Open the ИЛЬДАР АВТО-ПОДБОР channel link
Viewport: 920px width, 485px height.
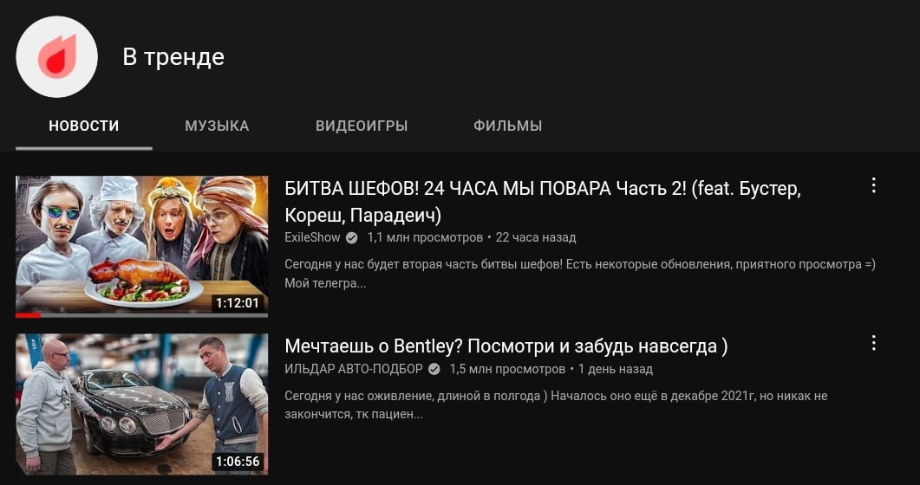(354, 370)
